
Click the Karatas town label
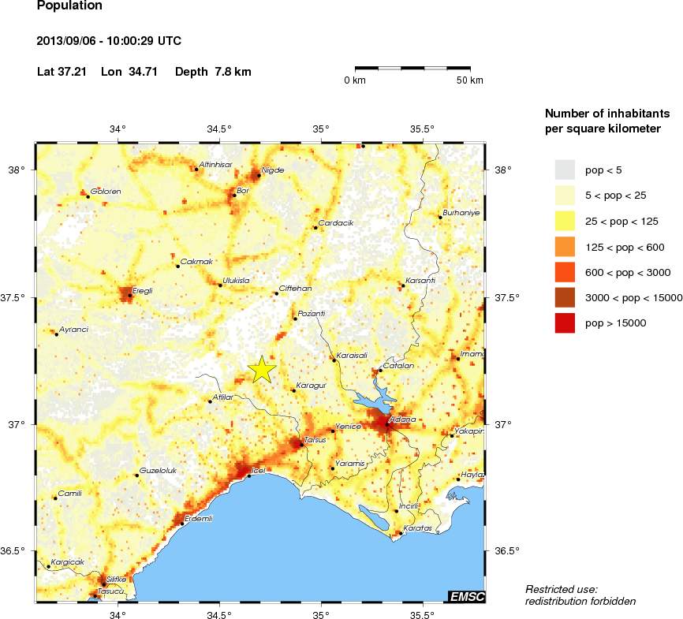[418, 528]
